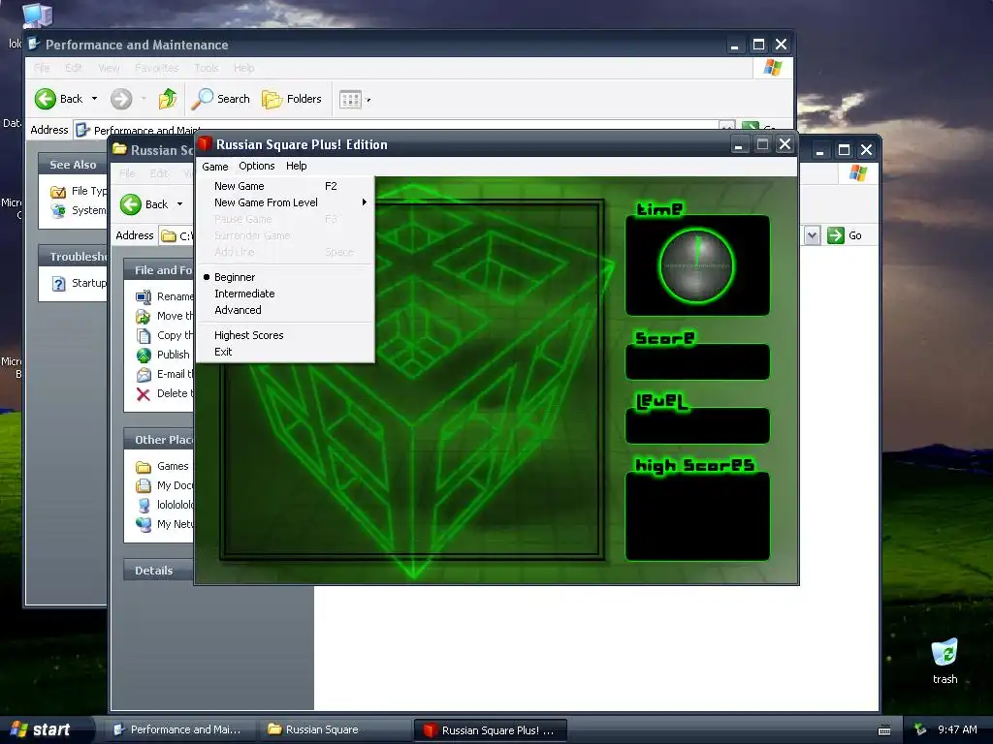
Task: Click the System link under See Also
Action: (x=88, y=210)
